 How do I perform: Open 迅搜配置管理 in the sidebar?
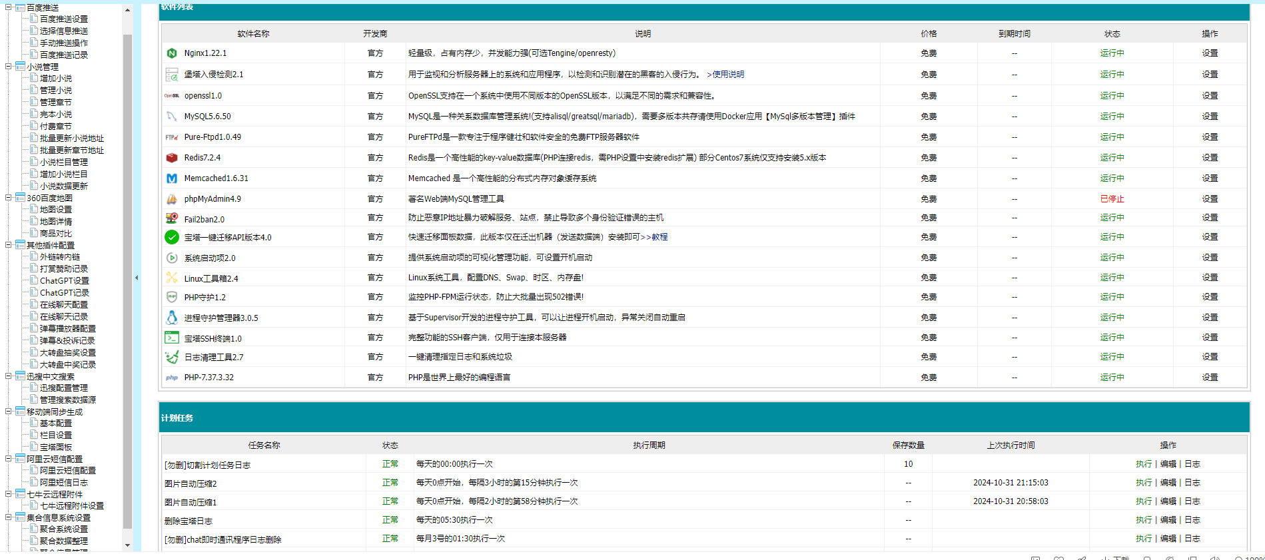click(x=64, y=388)
